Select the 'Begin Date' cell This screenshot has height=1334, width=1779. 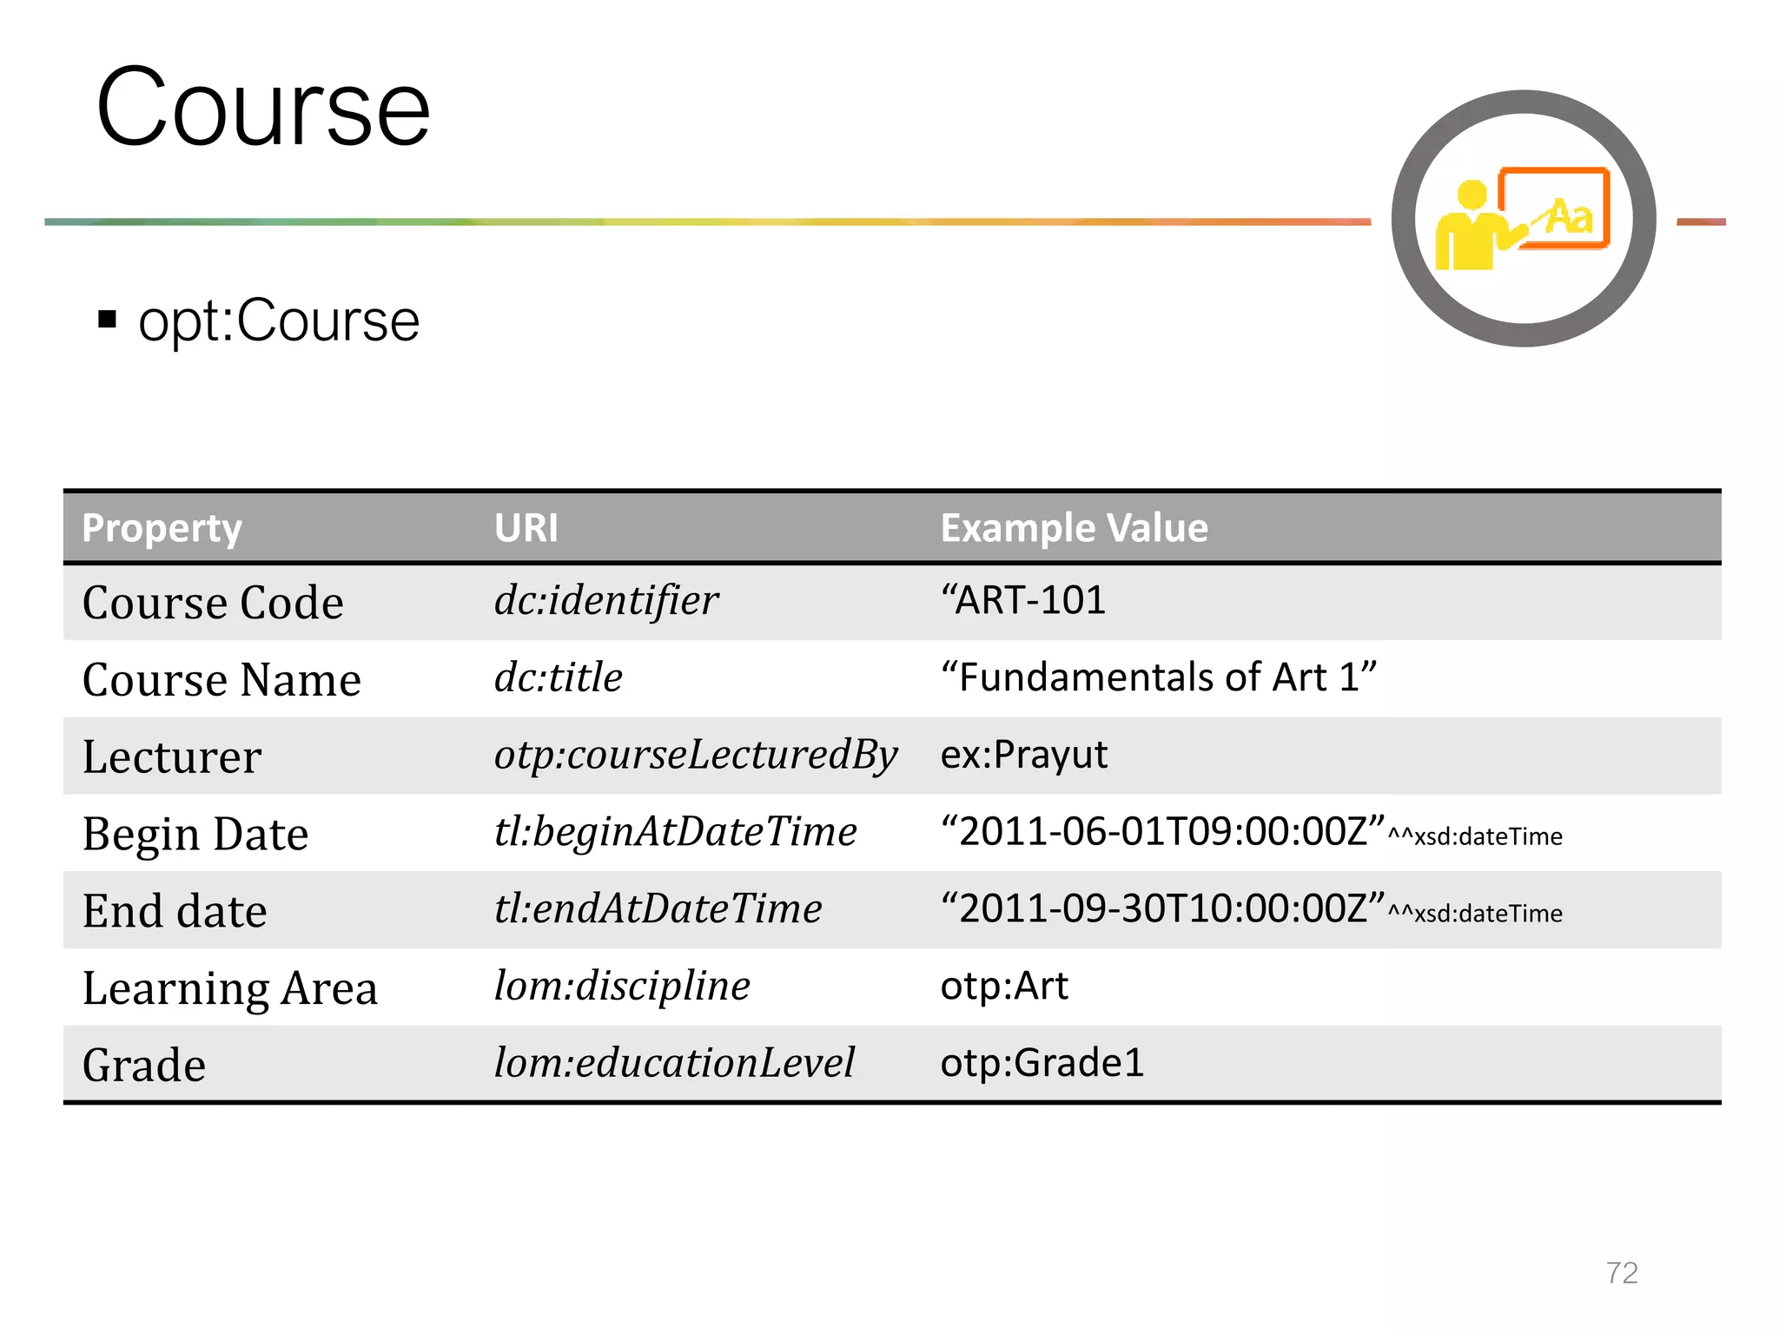tap(195, 834)
